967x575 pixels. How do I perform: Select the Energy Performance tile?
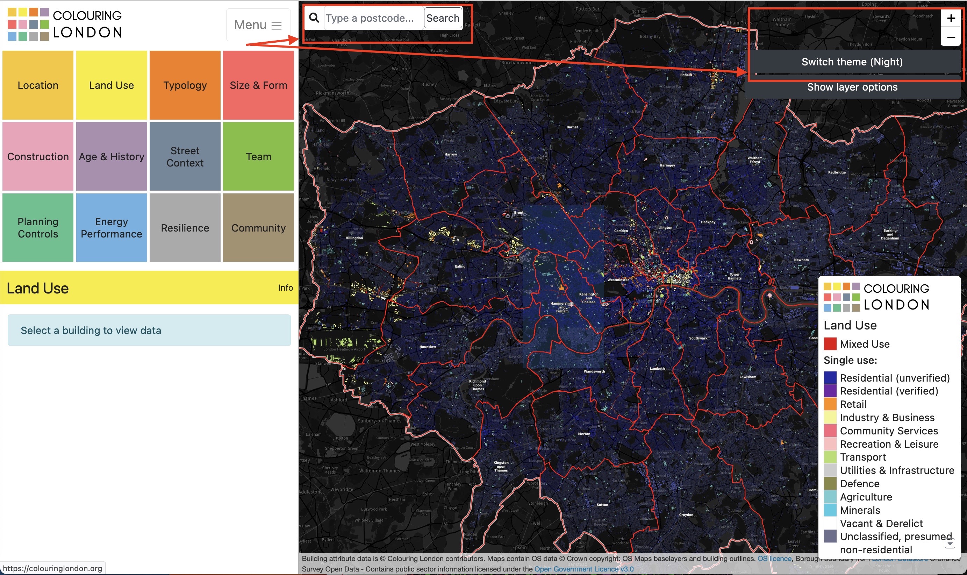(x=112, y=228)
